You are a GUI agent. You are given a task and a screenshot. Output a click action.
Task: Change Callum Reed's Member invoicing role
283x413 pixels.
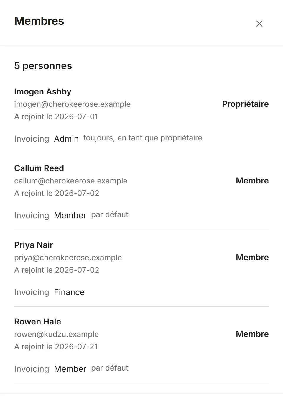pos(70,215)
